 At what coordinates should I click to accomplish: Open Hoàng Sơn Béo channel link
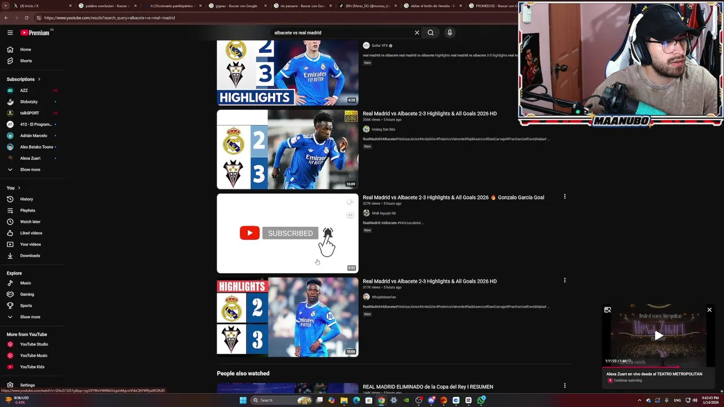click(x=383, y=129)
